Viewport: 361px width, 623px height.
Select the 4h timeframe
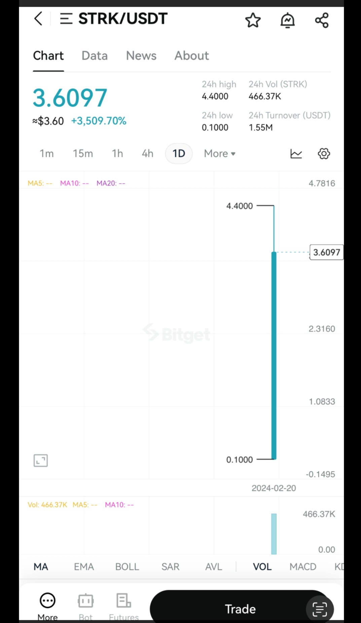[x=147, y=154]
